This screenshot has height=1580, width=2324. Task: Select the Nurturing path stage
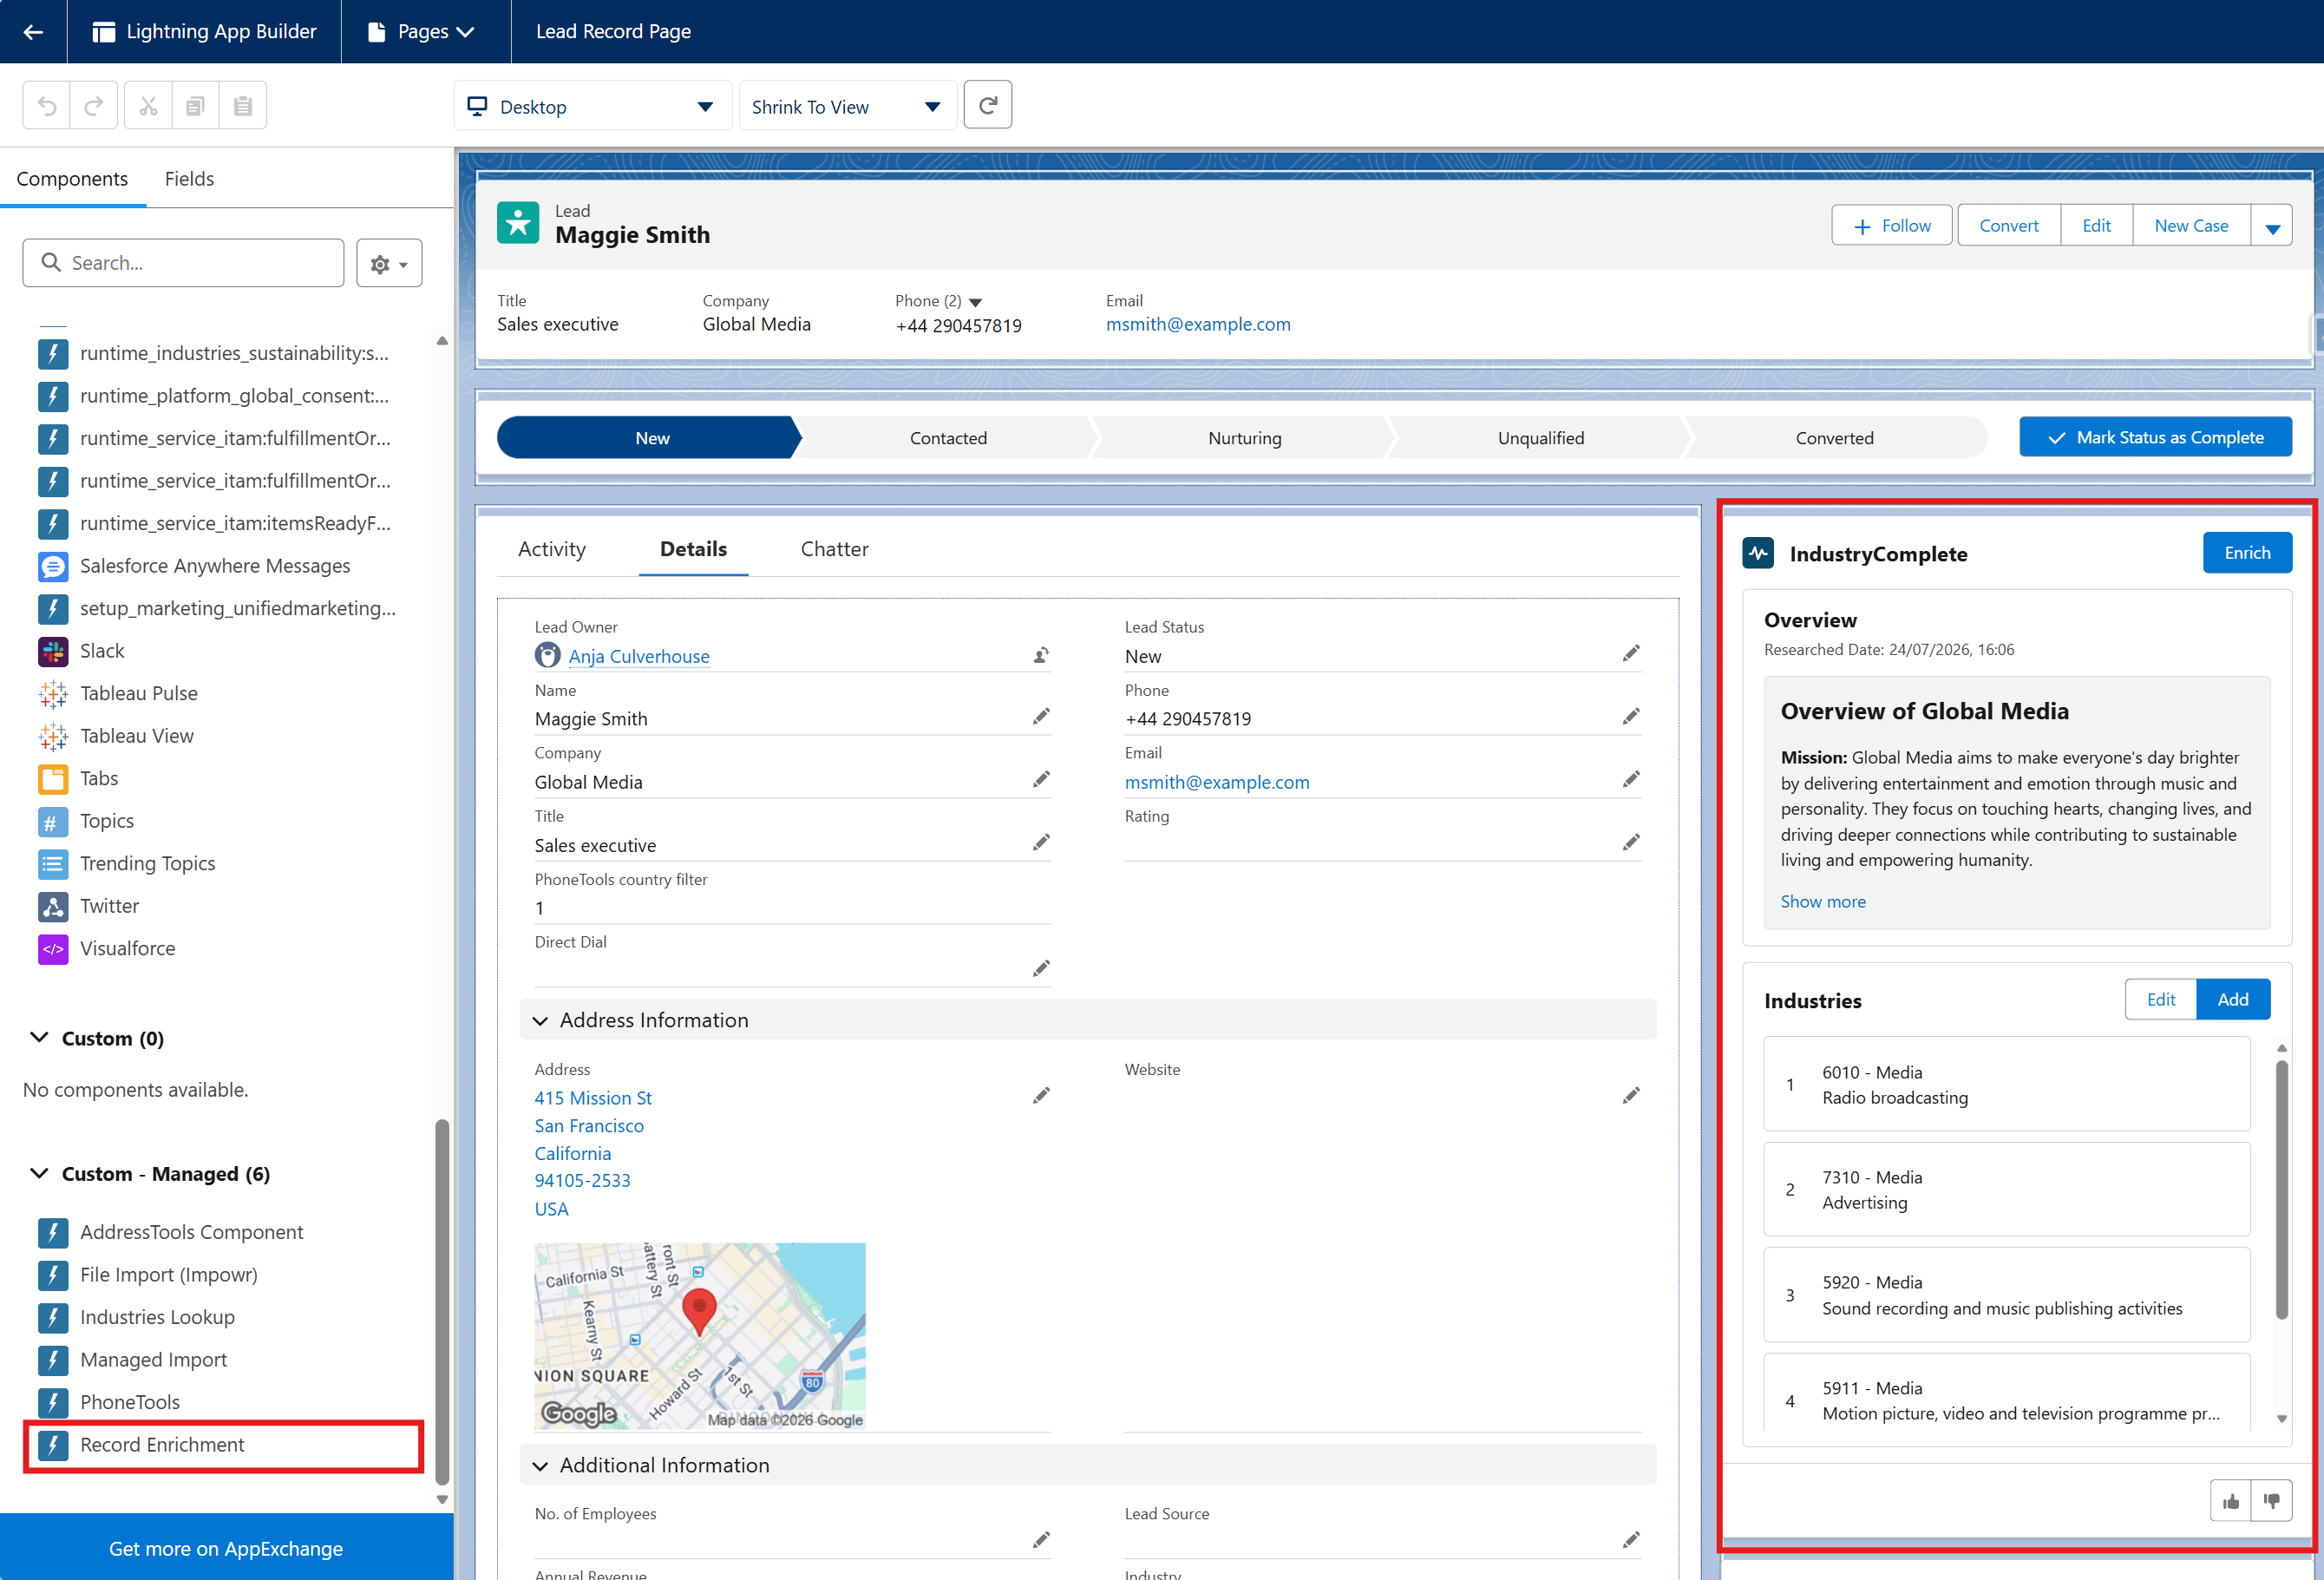(1244, 438)
